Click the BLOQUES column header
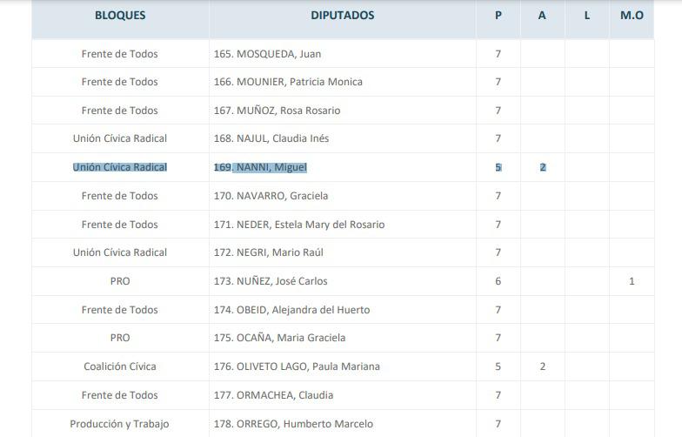Image resolution: width=682 pixels, height=437 pixels. [120, 15]
